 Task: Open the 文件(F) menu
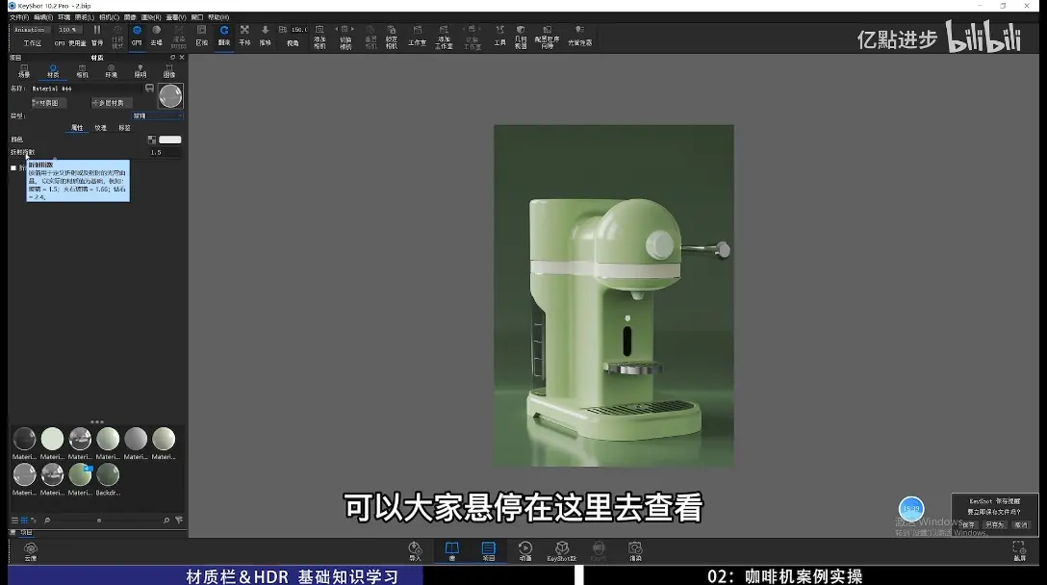19,17
